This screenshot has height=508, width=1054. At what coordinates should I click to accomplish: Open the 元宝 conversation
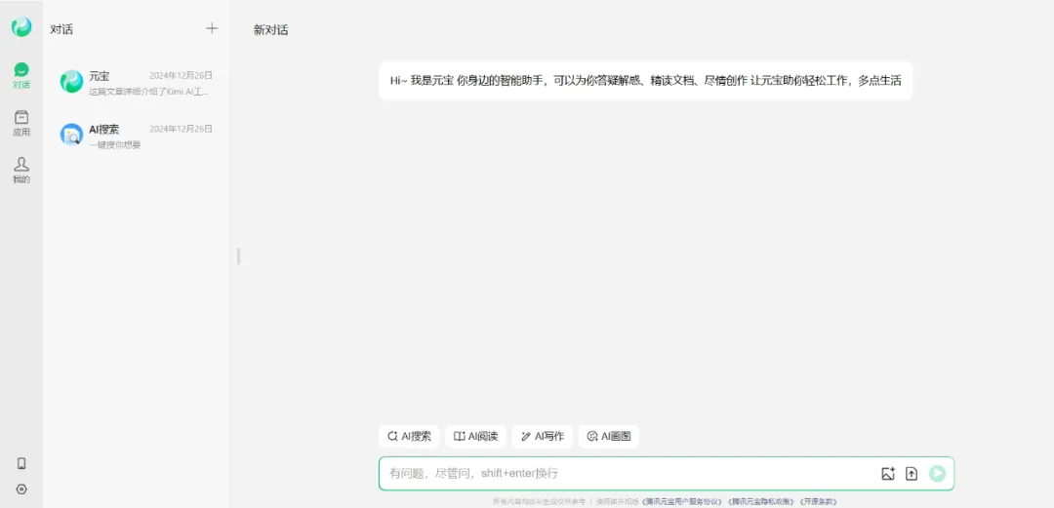(x=136, y=82)
